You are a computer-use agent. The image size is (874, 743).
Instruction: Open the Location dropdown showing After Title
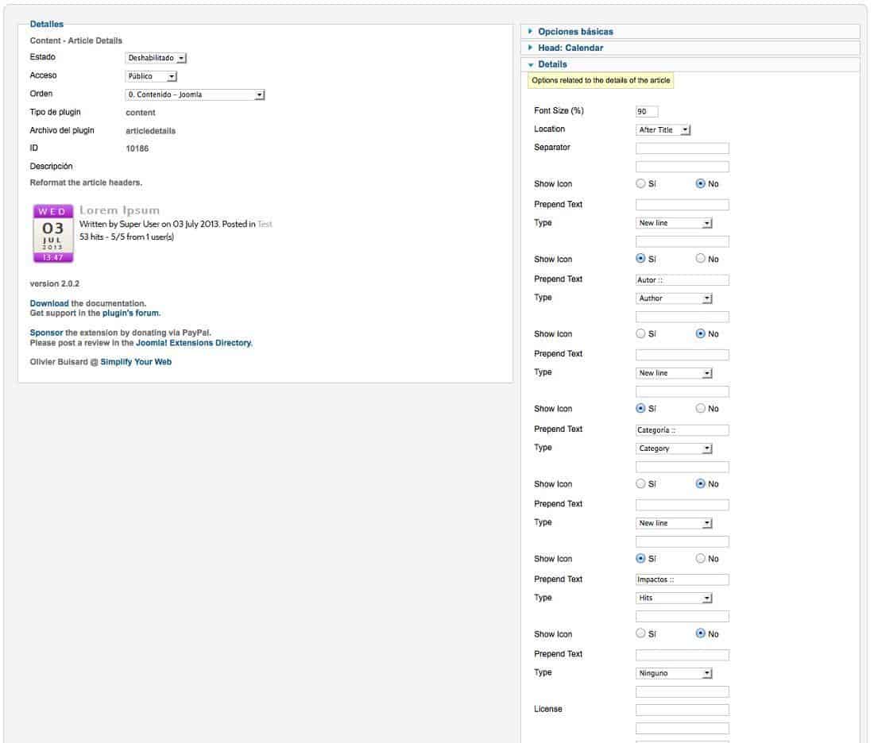click(x=663, y=129)
